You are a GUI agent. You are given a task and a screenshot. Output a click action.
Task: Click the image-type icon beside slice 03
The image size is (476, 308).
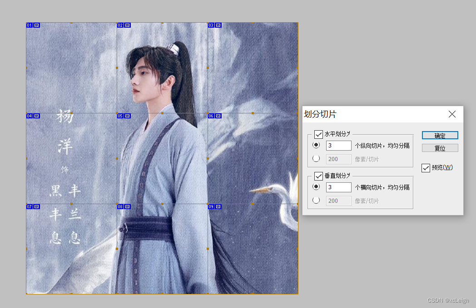click(218, 25)
